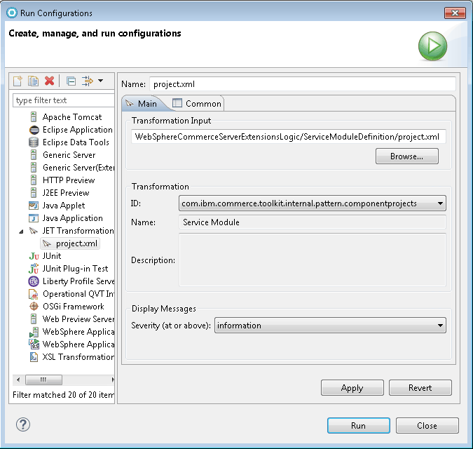Click the scrollbar left arrow in tree
This screenshot has width=473, height=449.
[x=18, y=380]
